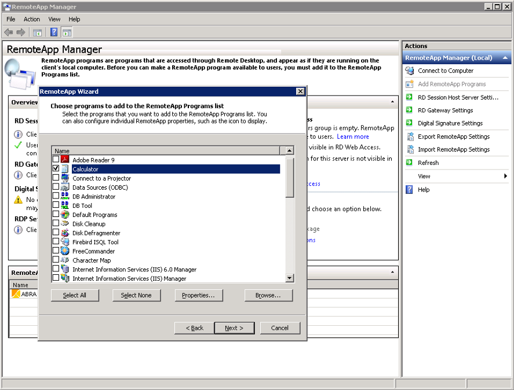Click Connect to Computer action icon
The image size is (514, 390).
coord(410,71)
